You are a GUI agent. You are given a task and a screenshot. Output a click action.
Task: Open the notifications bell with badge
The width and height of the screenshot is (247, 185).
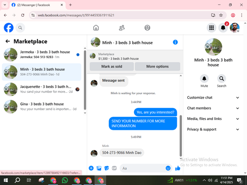[x=223, y=28]
